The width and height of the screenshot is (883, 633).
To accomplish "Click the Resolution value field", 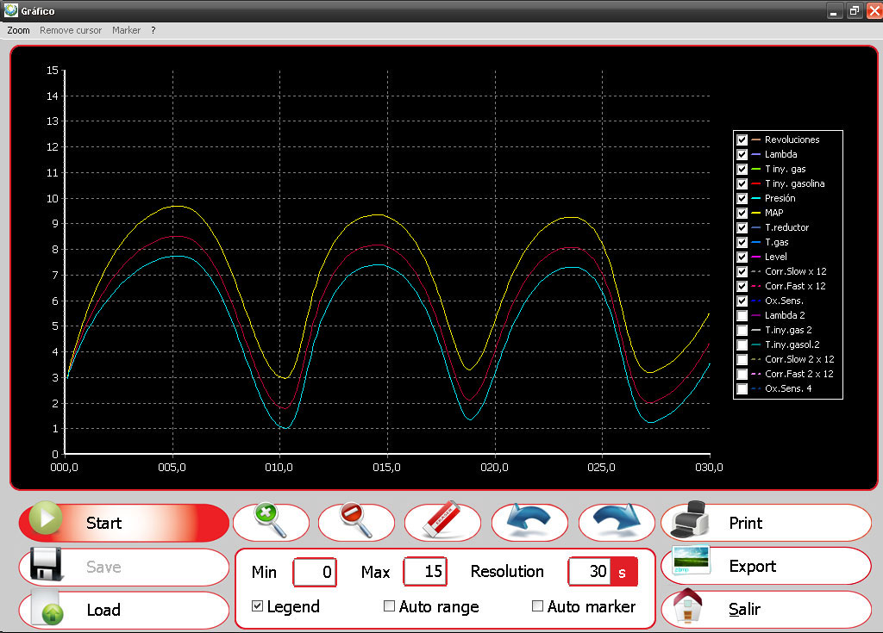I will point(590,572).
